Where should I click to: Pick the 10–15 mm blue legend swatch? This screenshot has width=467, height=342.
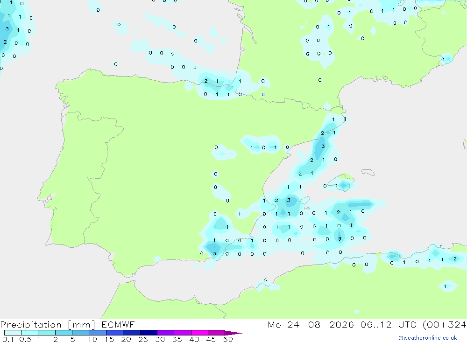pos(98,333)
